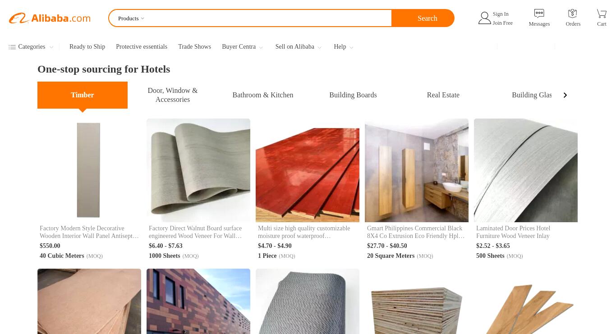Image resolution: width=616 pixels, height=334 pixels.
Task: Select the Building Boards tab
Action: click(x=353, y=95)
